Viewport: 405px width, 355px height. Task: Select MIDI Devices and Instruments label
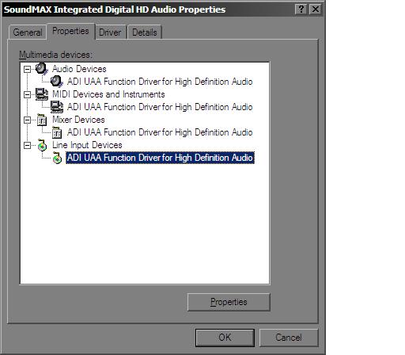(108, 94)
